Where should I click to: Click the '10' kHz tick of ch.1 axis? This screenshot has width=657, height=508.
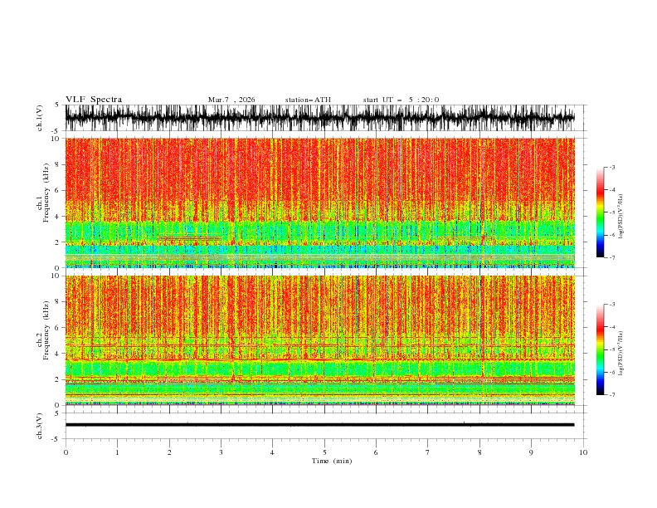[x=56, y=139]
